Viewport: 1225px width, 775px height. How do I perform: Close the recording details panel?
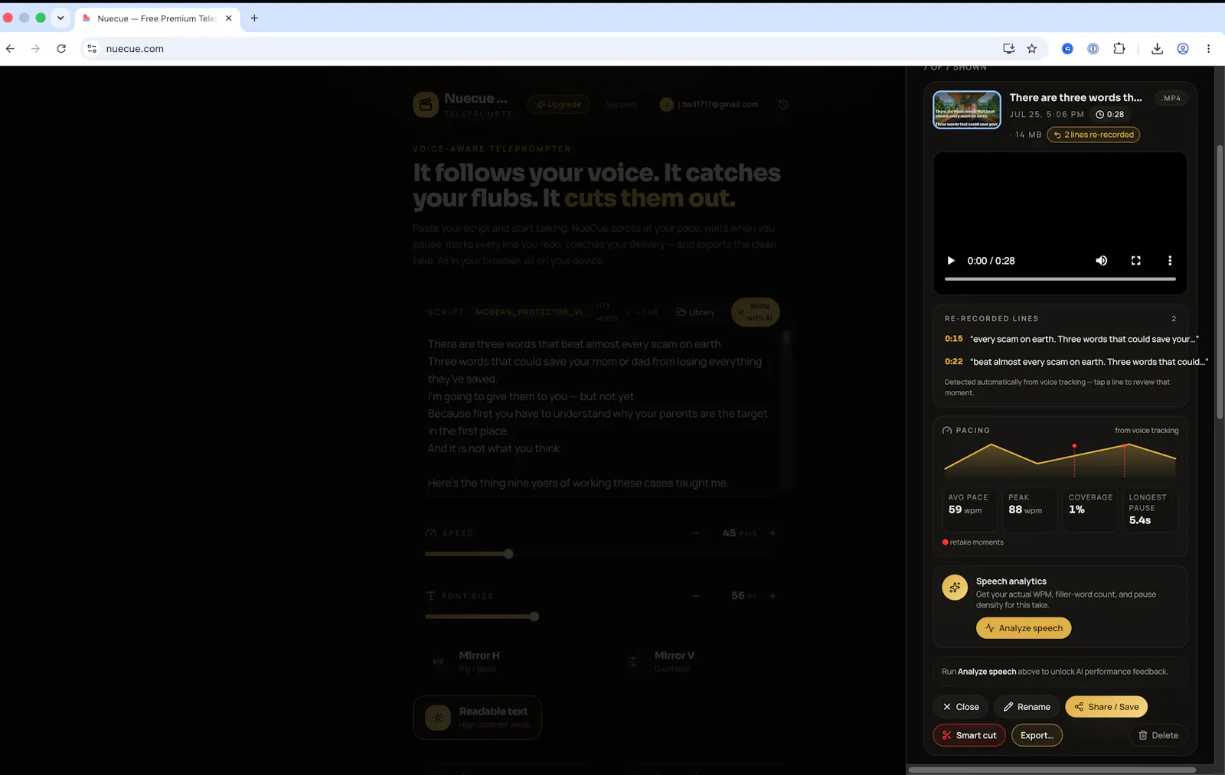pyautogui.click(x=961, y=707)
